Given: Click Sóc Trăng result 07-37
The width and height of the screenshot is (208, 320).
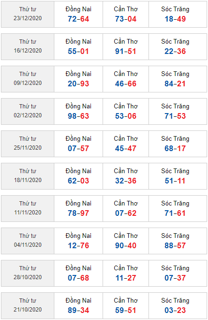Looking at the screenshot, I should coord(175,278).
